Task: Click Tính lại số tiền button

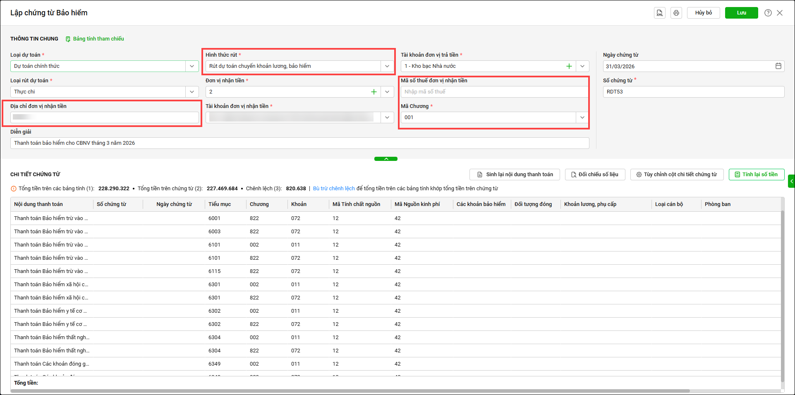Action: [756, 175]
